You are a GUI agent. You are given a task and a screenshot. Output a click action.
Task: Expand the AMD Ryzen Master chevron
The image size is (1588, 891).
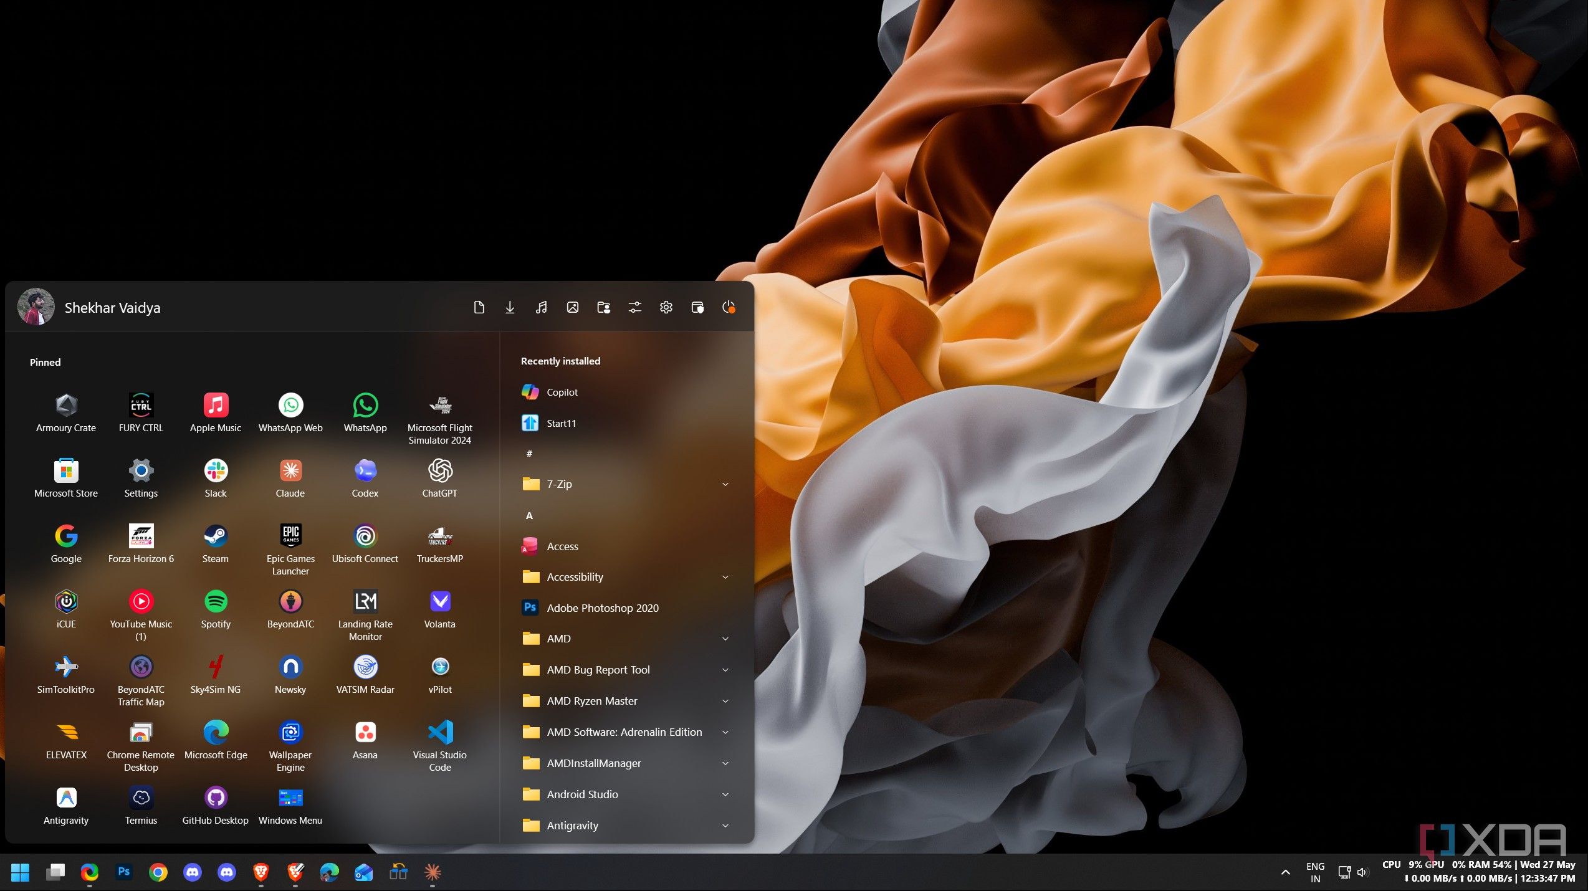[x=725, y=701]
